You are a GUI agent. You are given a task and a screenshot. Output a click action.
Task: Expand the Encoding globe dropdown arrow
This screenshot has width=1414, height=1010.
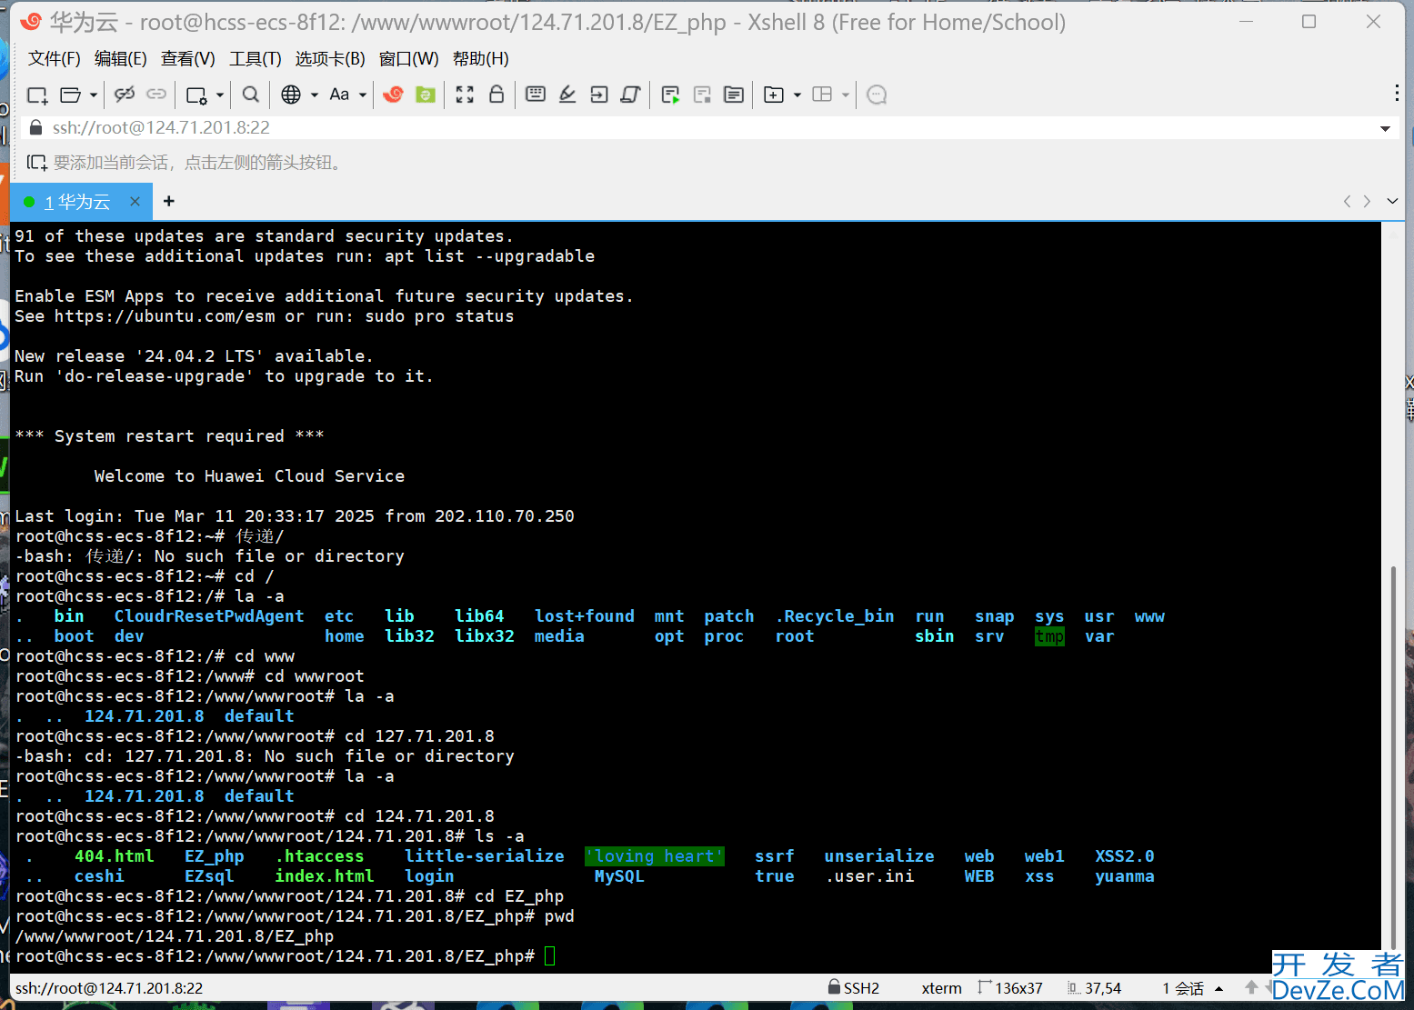pos(315,95)
